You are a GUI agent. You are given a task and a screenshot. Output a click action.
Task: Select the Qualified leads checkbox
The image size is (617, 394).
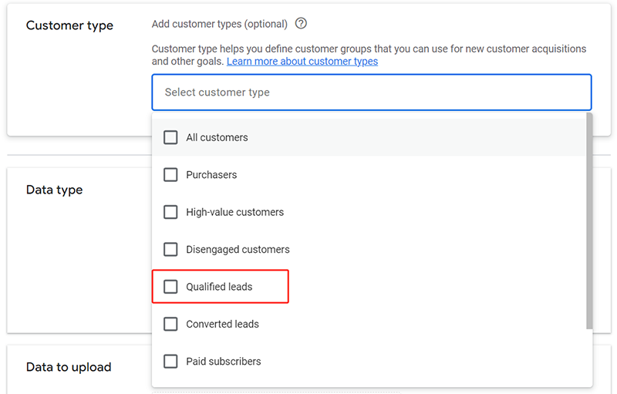tap(170, 287)
